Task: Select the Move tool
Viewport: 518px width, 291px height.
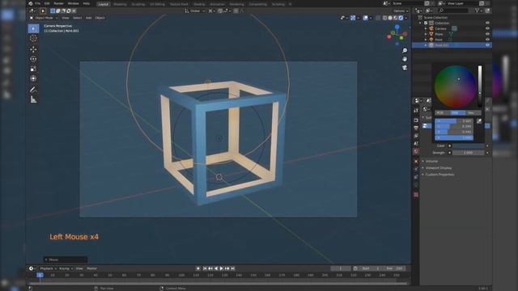Action: click(x=33, y=49)
